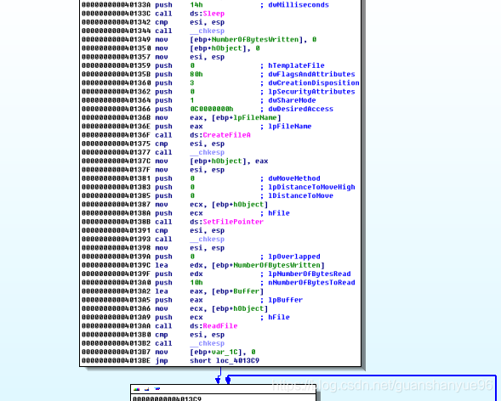
Task: Click __chkesp on the 401393 line
Action: click(x=207, y=240)
